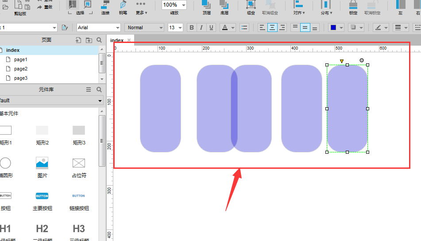Align text right
This screenshot has width=421, height=241.
[282, 27]
